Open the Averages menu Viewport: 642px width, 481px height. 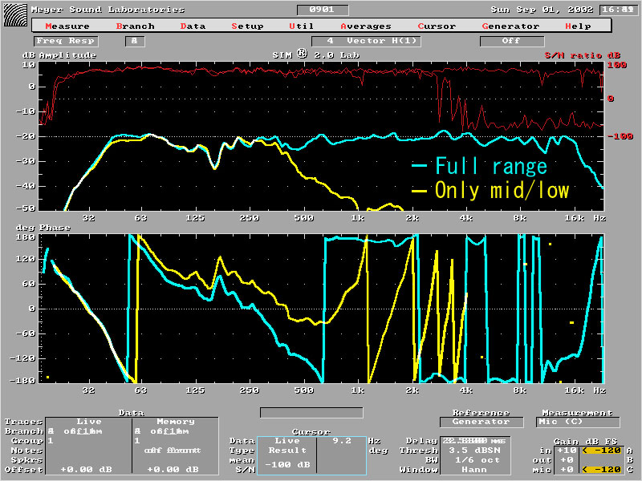coord(366,26)
